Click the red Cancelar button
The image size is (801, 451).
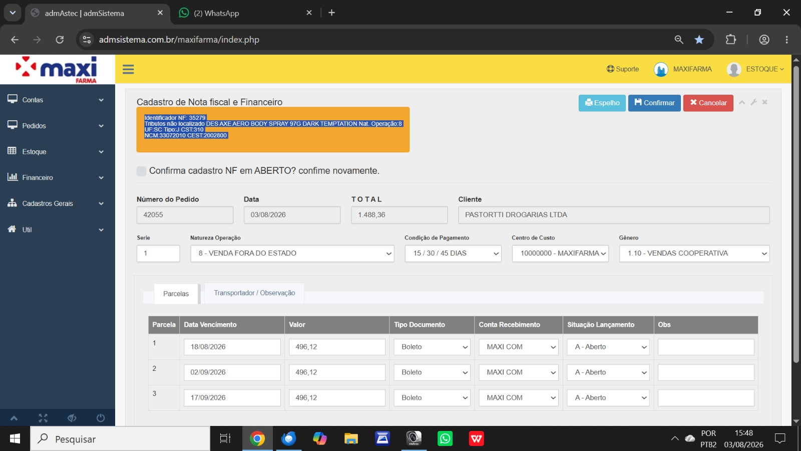(708, 103)
